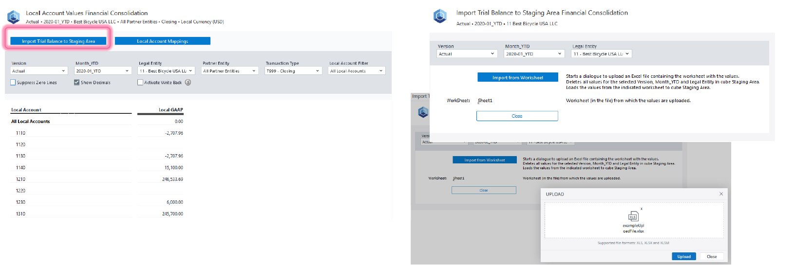This screenshot has height=266, width=794.
Task: Open Month_YTD dropdown in the import panel
Action: click(x=534, y=54)
